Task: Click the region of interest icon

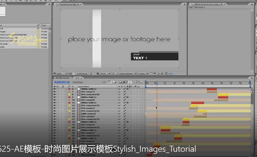Action: (x=113, y=74)
